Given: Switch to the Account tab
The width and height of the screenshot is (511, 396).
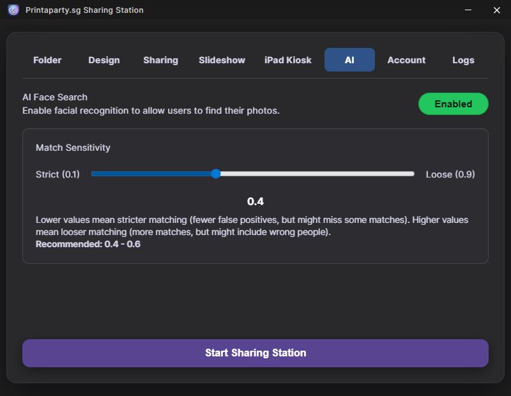Looking at the screenshot, I should click(x=406, y=60).
